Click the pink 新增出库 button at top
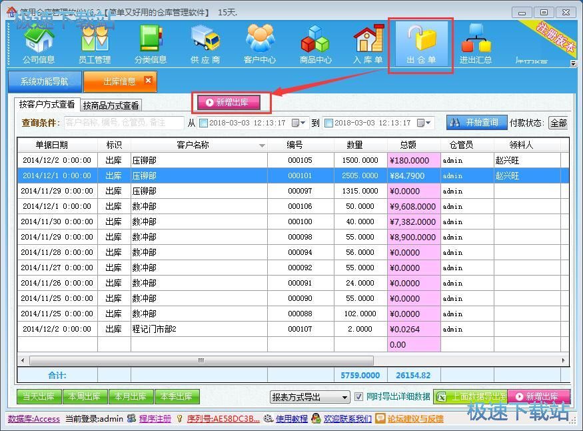Viewport: 583px width, 431px height. (233, 103)
